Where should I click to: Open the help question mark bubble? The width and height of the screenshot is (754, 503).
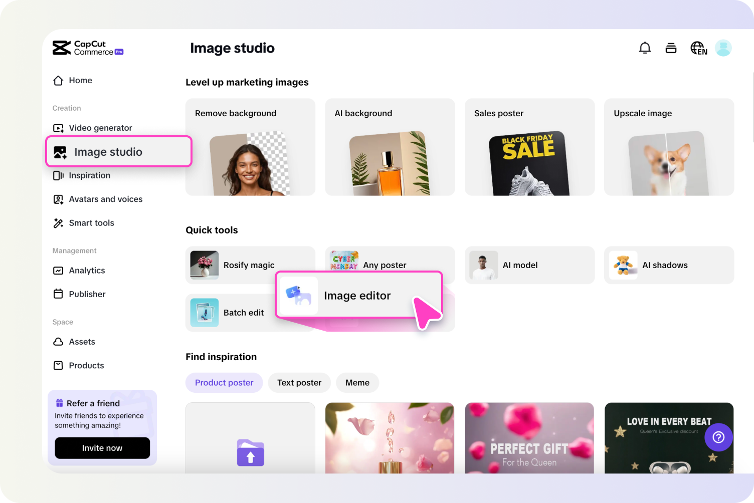tap(718, 437)
